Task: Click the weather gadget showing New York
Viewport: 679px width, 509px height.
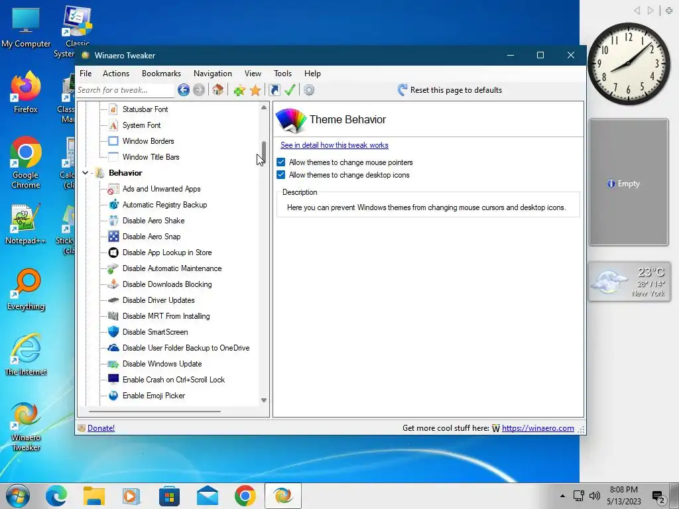Action: coord(629,282)
